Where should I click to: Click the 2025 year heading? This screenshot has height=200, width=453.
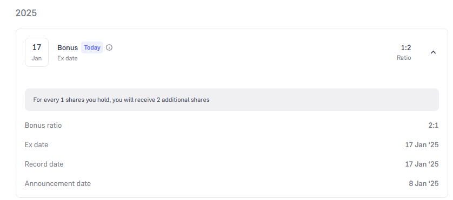tap(26, 13)
